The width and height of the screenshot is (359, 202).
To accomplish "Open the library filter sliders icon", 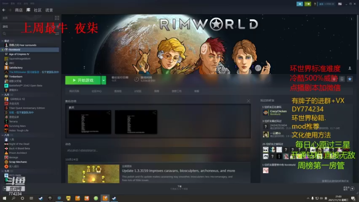I will 57,34.
